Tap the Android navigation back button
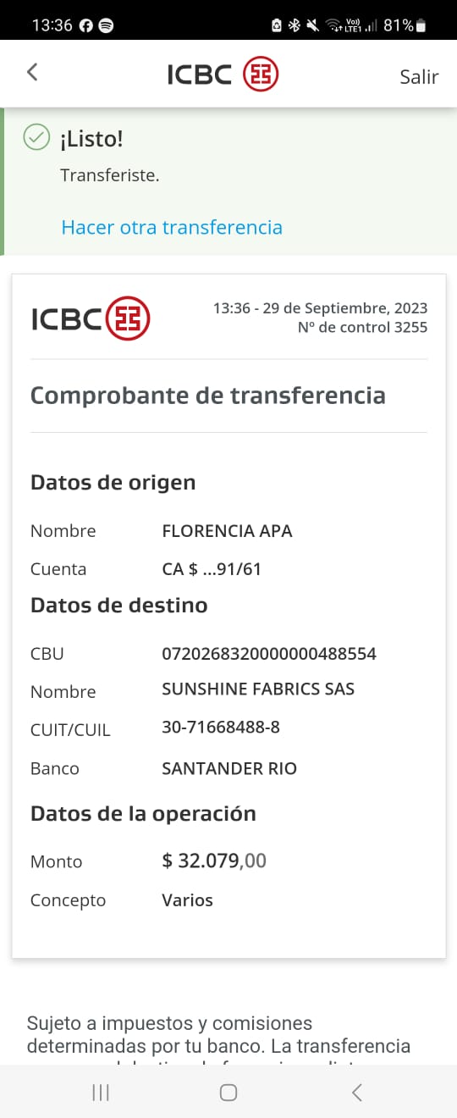Image resolution: width=457 pixels, height=1118 pixels. point(356,1093)
